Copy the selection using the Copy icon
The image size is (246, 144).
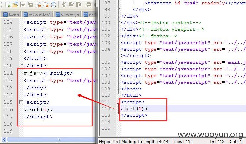(71, 4)
